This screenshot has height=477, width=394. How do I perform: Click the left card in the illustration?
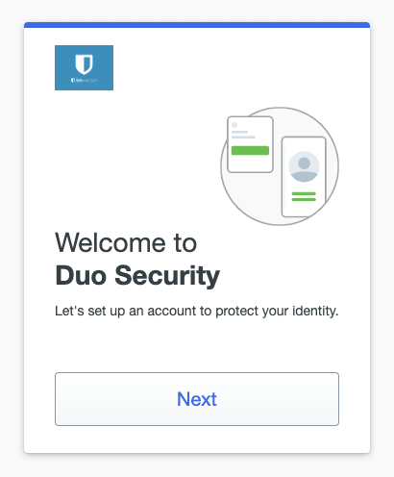(x=250, y=144)
